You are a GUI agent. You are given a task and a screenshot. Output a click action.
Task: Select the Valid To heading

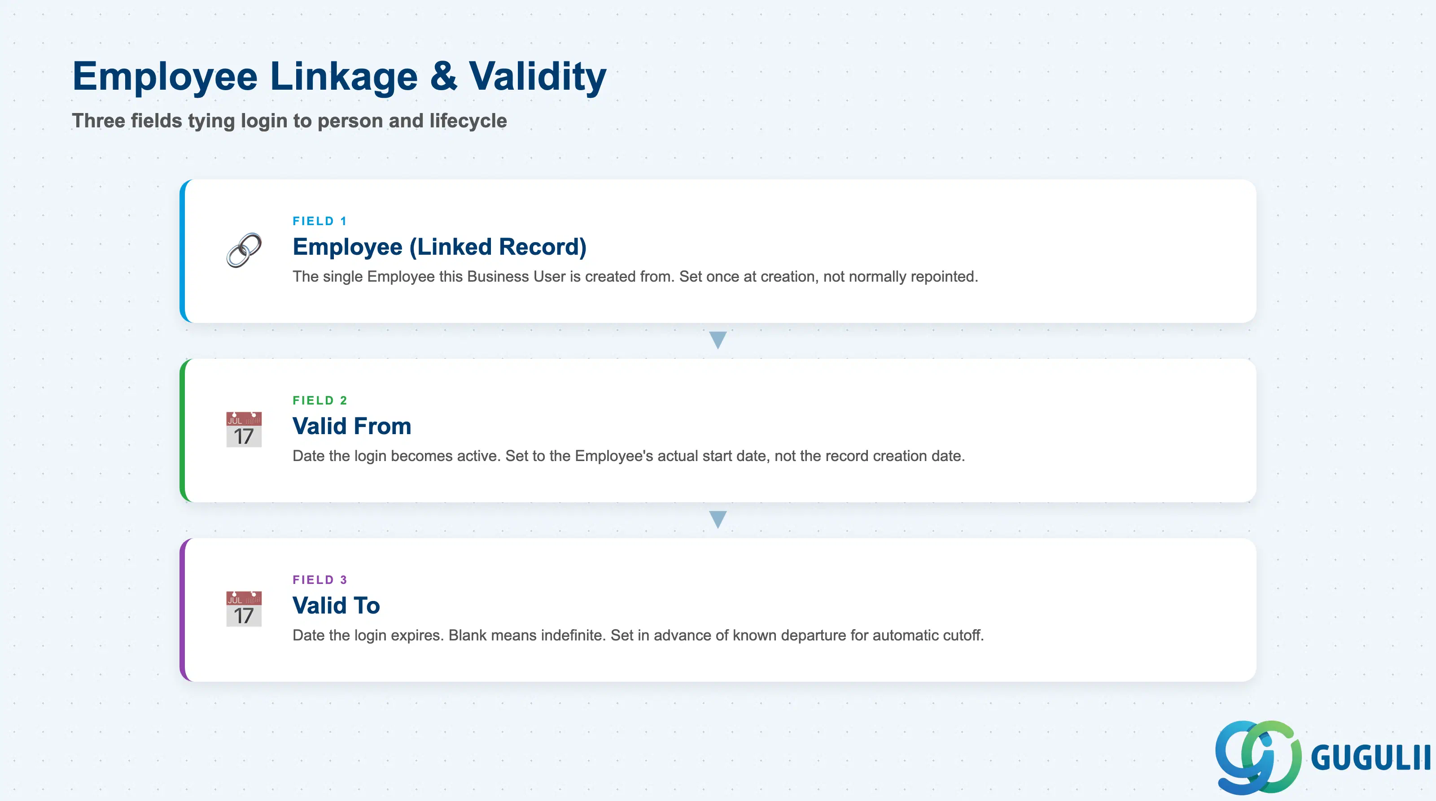click(x=336, y=605)
